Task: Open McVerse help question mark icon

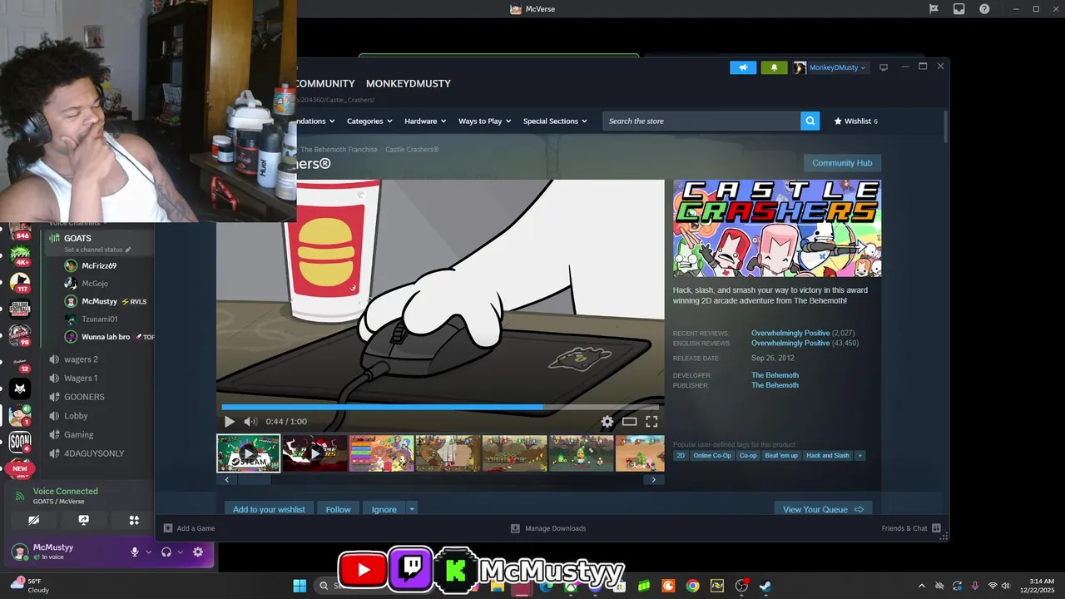Action: pyautogui.click(x=984, y=9)
